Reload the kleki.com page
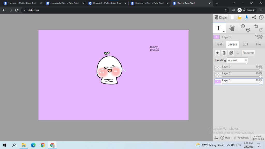Viewport: 265px width, 149px height. 17,10
